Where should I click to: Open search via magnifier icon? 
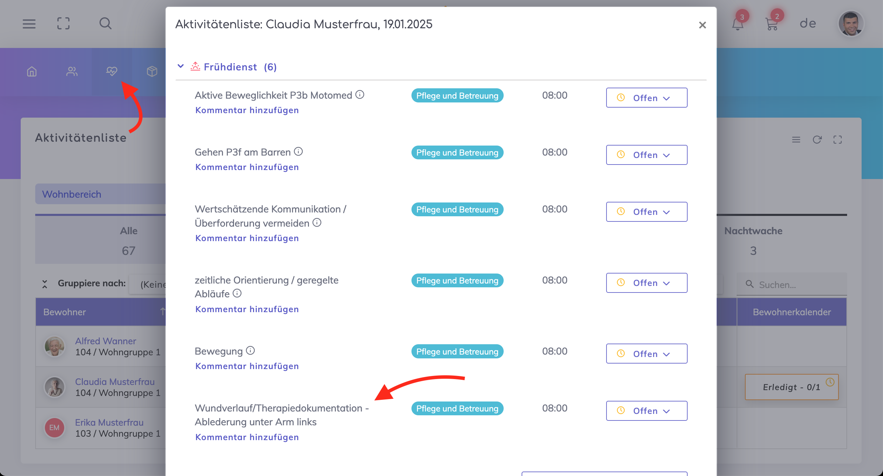pos(105,24)
